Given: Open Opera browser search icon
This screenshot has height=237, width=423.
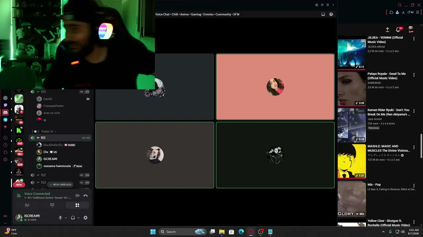Looking at the screenshot, I should (400, 5).
